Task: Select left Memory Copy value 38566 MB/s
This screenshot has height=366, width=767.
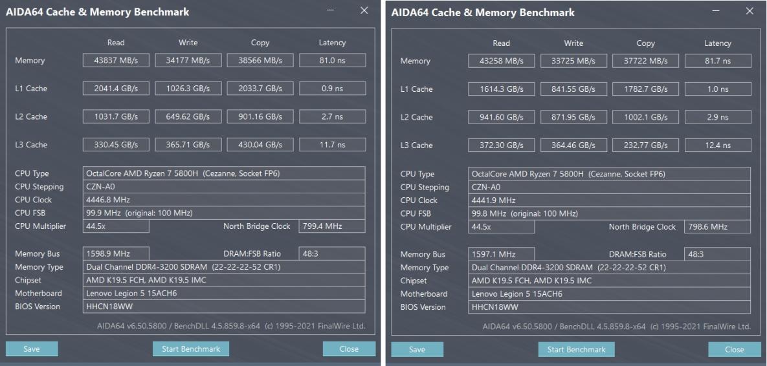Action: pos(260,60)
